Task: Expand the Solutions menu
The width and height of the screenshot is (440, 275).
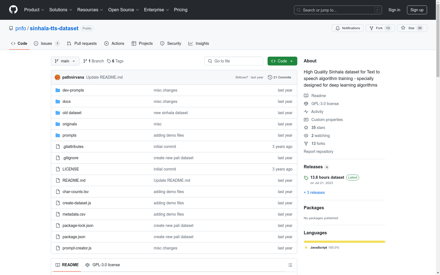Action: pos(61,10)
